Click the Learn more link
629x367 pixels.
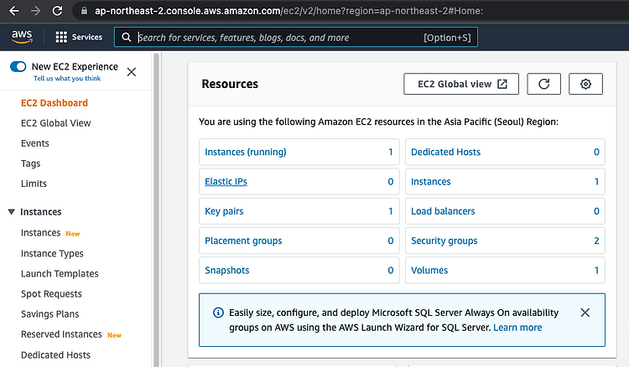pyautogui.click(x=517, y=328)
